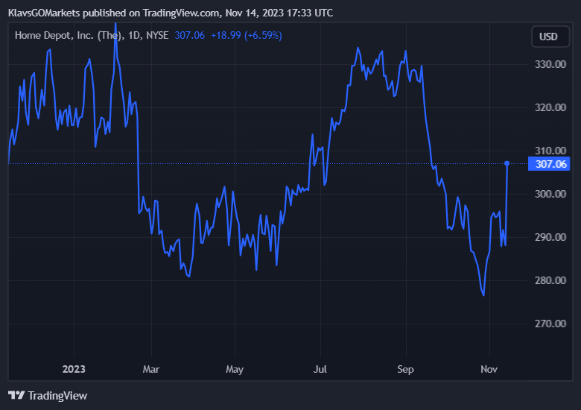This screenshot has height=410, width=581.
Task: Click the TradingView logo icon
Action: tap(16, 395)
